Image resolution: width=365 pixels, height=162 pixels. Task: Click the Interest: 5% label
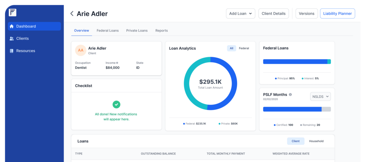(312, 79)
